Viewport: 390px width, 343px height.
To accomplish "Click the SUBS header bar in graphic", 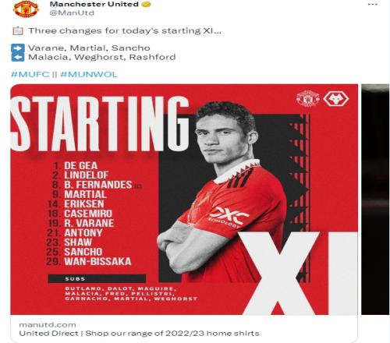I will [97, 278].
